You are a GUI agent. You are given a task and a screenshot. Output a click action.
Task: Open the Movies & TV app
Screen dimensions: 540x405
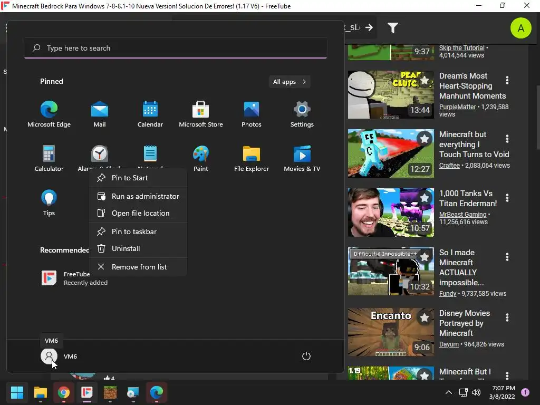coord(302,158)
